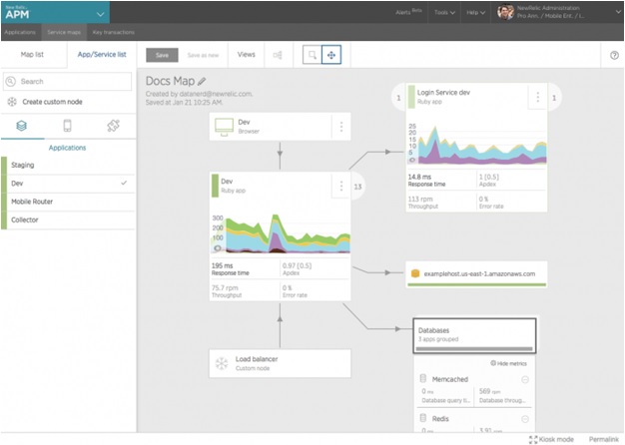Open Login Service dev options menu
This screenshot has width=625, height=445.
pos(538,97)
